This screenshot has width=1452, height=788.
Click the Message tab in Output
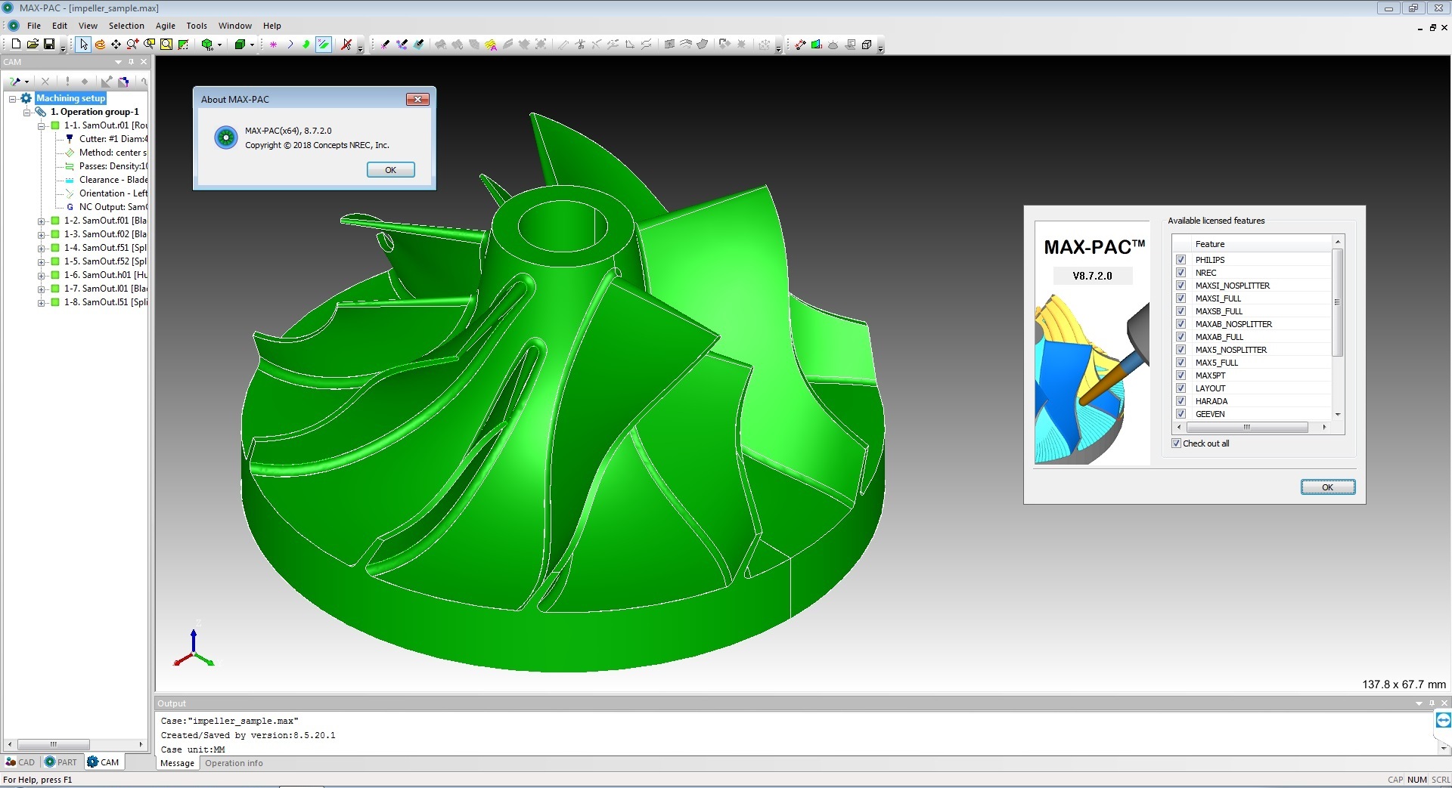[x=178, y=763]
